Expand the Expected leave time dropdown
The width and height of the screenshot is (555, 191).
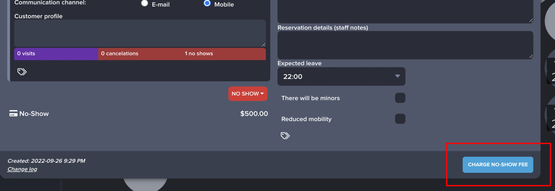[341, 76]
